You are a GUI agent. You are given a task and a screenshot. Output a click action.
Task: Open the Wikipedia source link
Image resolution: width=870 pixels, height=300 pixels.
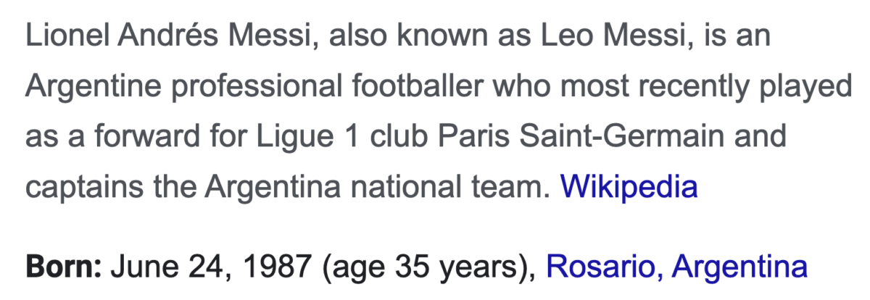[629, 188]
